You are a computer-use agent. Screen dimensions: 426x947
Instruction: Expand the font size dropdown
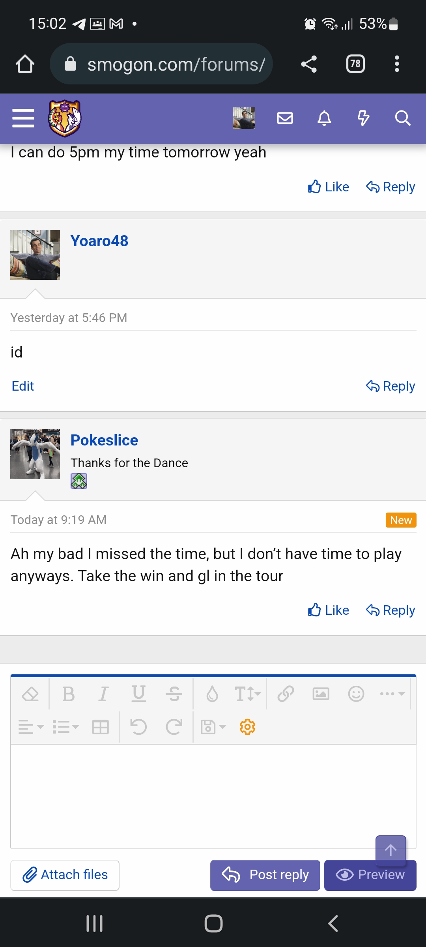(x=248, y=694)
